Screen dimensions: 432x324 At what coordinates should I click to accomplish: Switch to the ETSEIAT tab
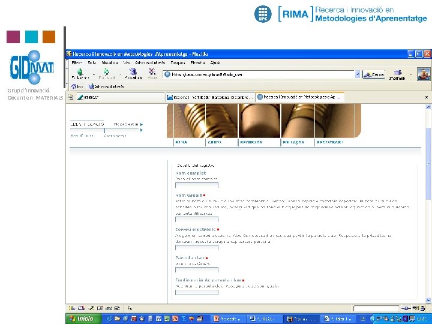tap(120, 97)
